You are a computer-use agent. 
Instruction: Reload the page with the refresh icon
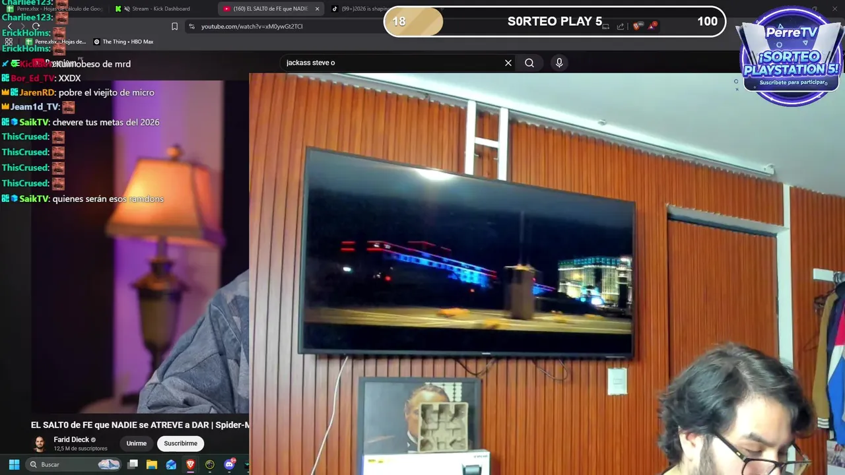coord(36,26)
